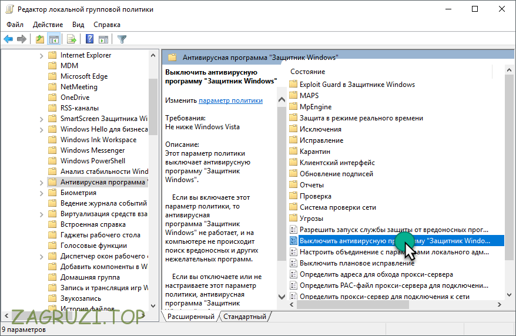Click the MDM folder icon in tree
Screen dimensions: 516x336
(x=52, y=66)
